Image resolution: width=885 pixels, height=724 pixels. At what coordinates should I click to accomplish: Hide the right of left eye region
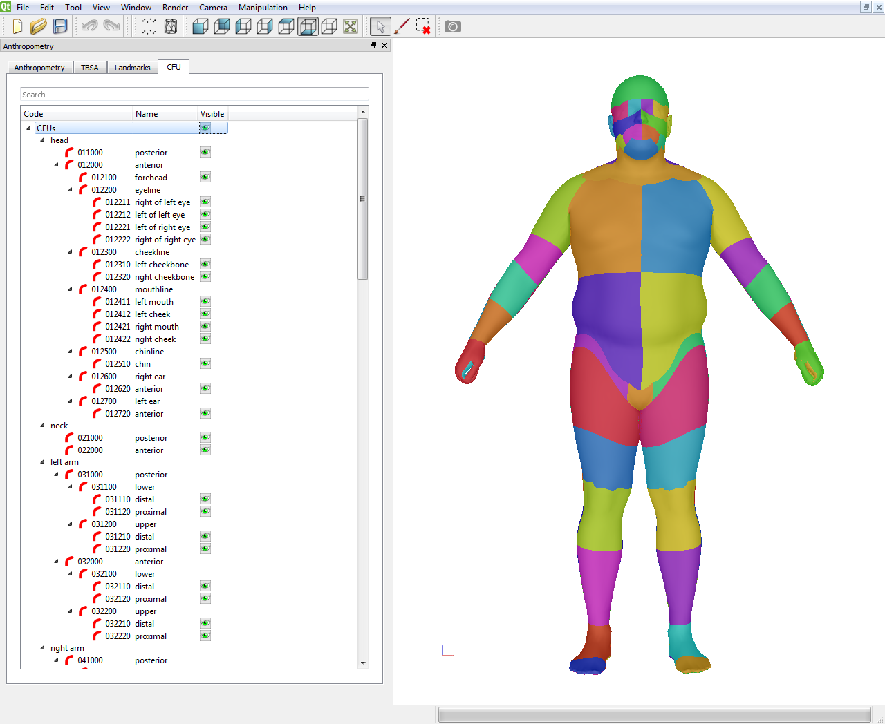205,202
